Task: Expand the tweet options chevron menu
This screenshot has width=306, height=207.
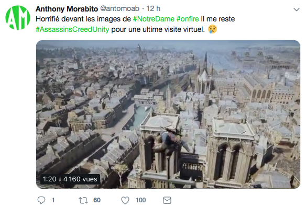Action: tap(297, 9)
